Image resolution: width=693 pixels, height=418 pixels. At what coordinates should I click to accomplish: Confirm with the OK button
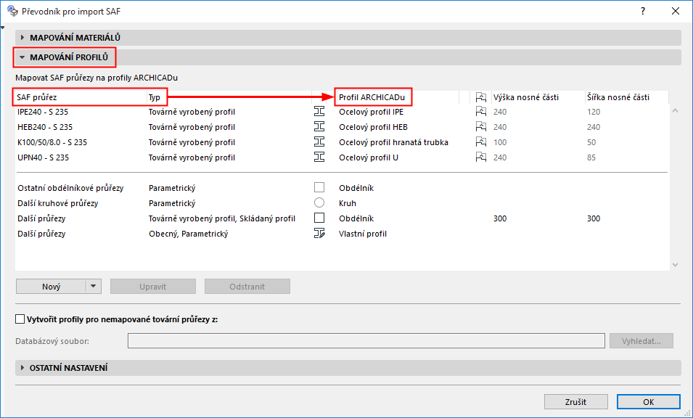[648, 401]
